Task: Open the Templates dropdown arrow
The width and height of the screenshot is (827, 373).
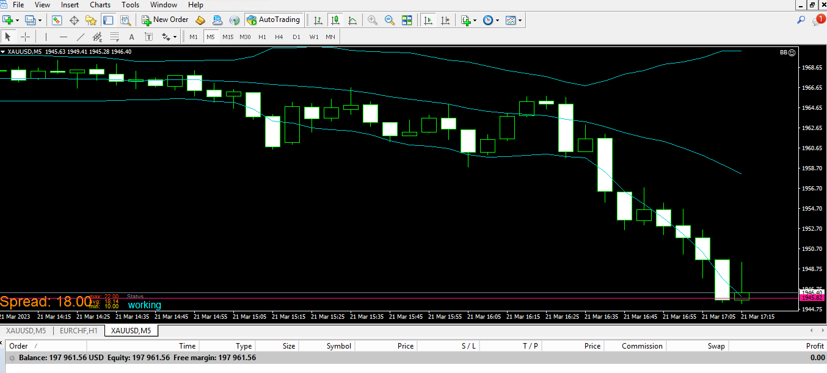Action: click(x=520, y=20)
